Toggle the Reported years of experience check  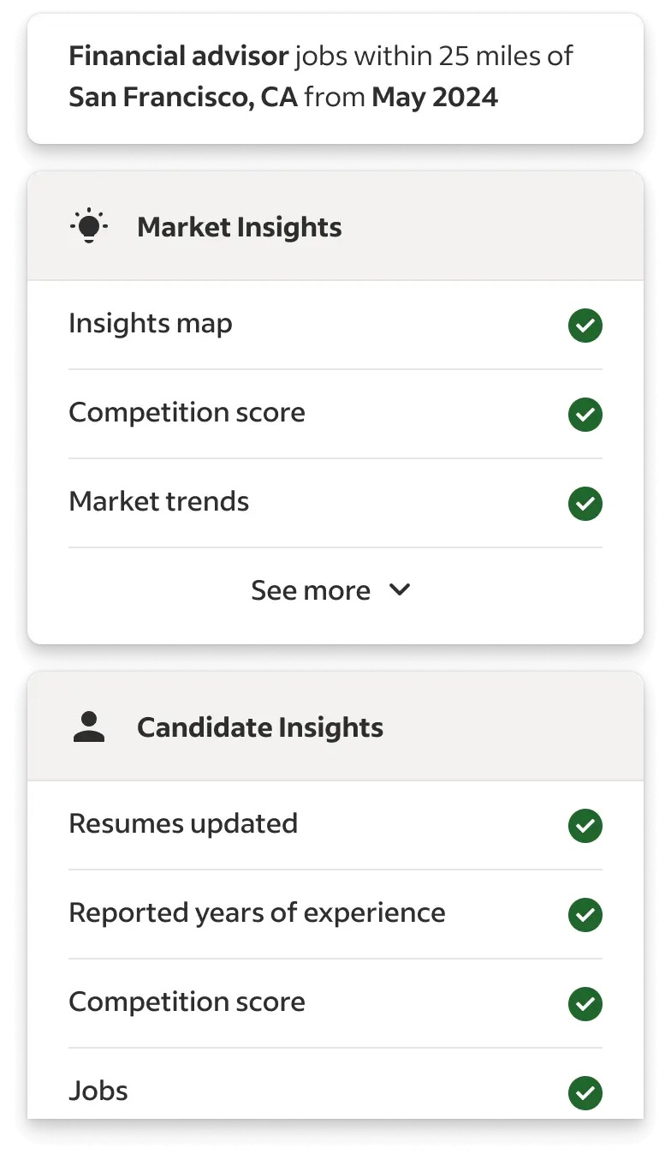(585, 915)
